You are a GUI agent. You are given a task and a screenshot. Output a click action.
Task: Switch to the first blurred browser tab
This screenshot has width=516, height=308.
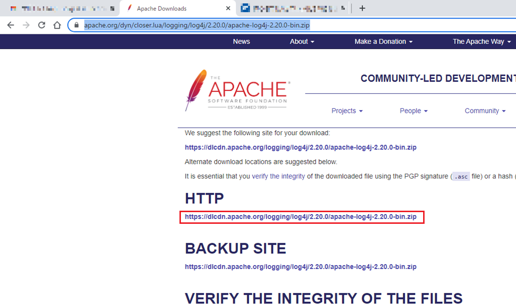click(60, 9)
